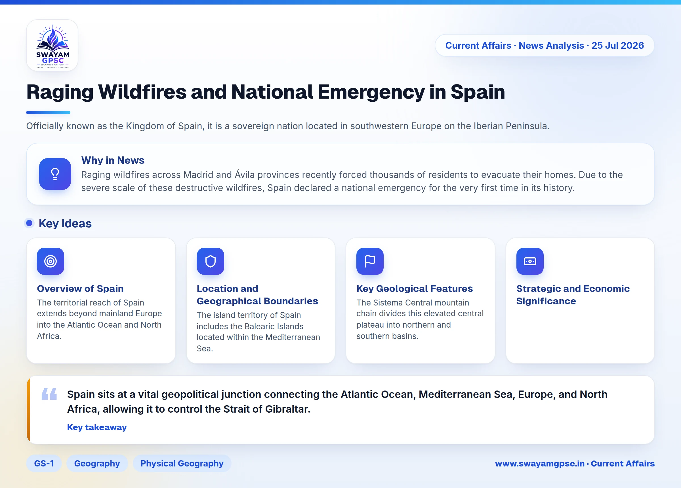
Task: Click the Why in News heading
Action: point(113,160)
